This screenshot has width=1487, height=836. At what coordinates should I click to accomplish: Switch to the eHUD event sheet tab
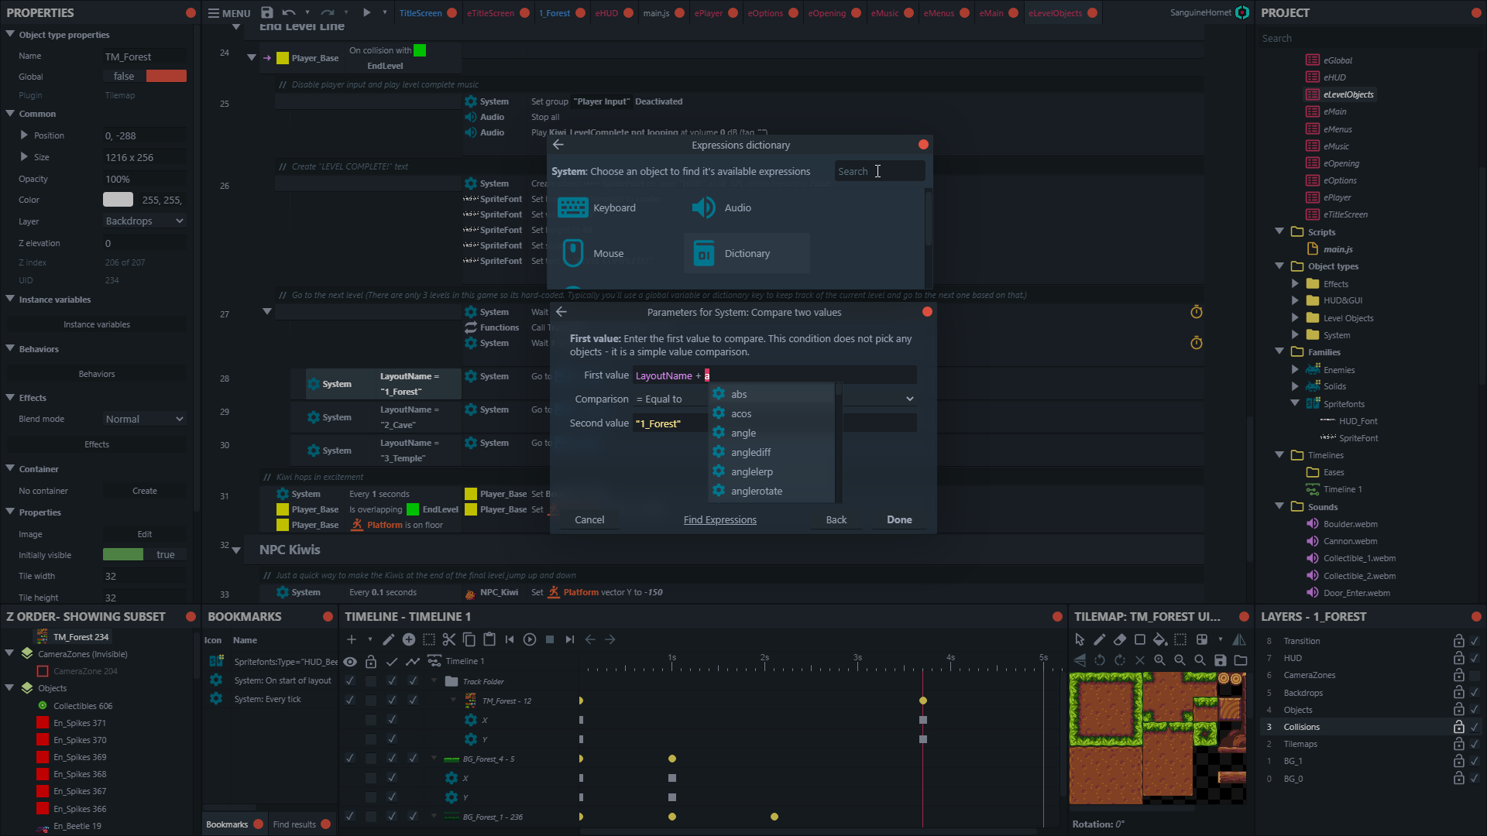(x=606, y=13)
